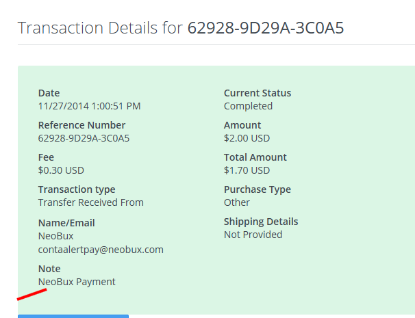Click the Total Amount label
415x318 pixels.
click(255, 157)
